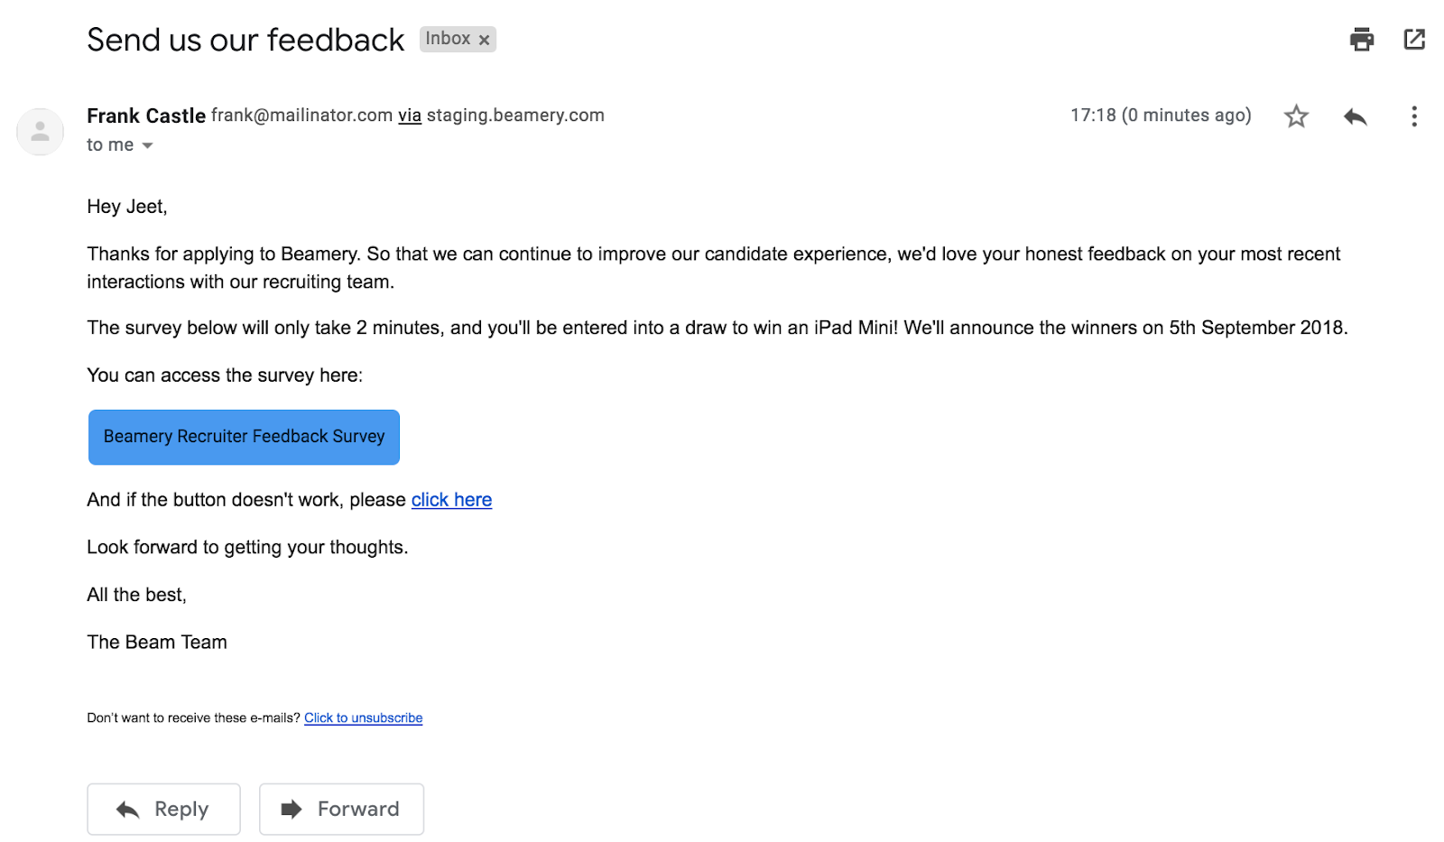Remove the Inbox label with the x
Screen dimensions: 1444x842
click(484, 40)
